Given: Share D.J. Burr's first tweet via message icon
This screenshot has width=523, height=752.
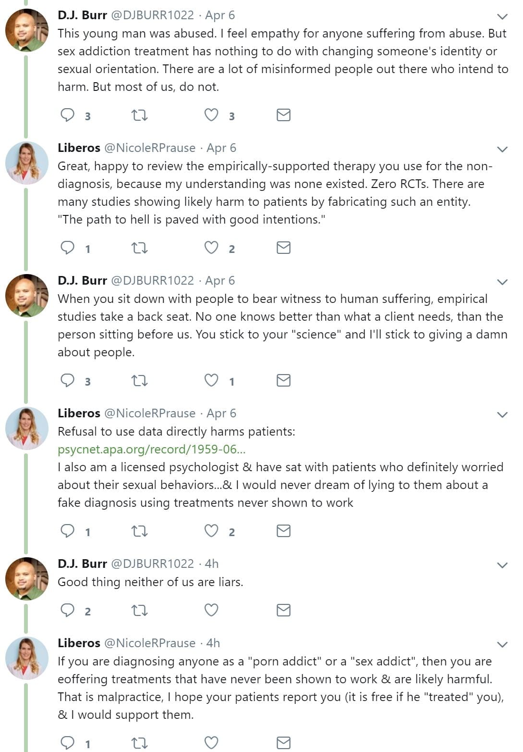Looking at the screenshot, I should pos(283,115).
